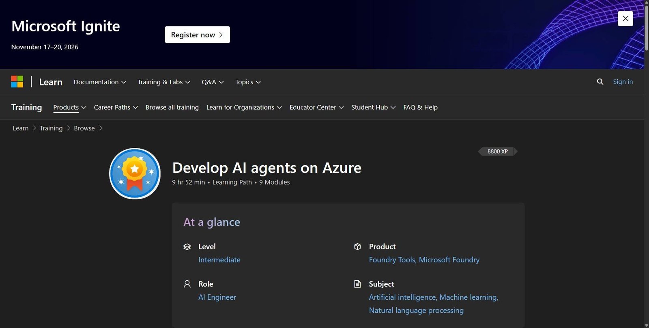The width and height of the screenshot is (649, 328).
Task: Open Natural language processing subject link
Action: (416, 310)
